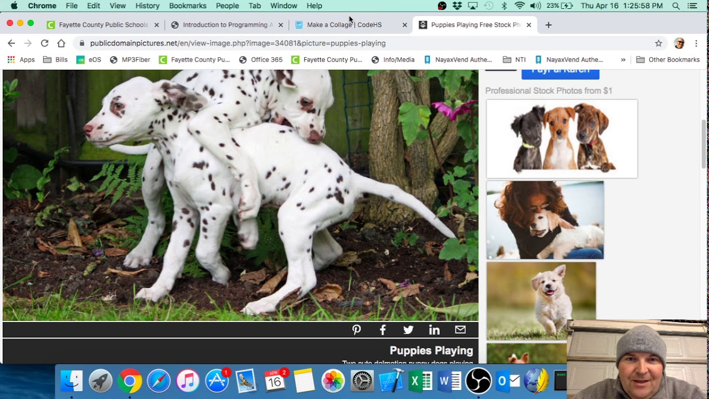
Task: Open the Wi-Fi status menu
Action: (520, 6)
